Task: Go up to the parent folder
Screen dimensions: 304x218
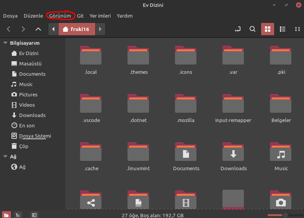Action: point(38,29)
